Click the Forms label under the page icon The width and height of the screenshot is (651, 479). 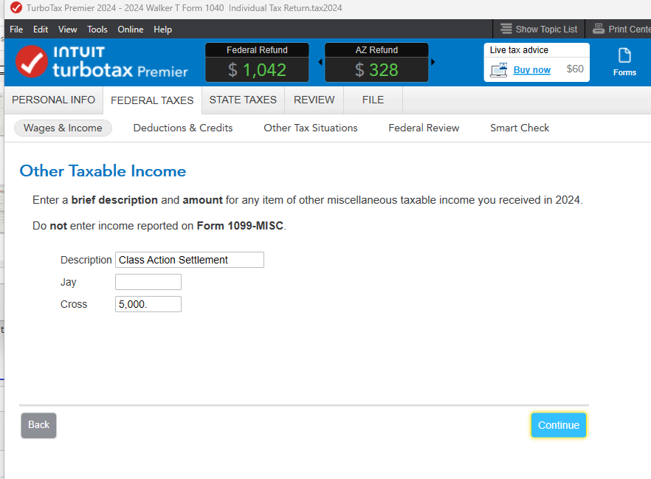(624, 72)
